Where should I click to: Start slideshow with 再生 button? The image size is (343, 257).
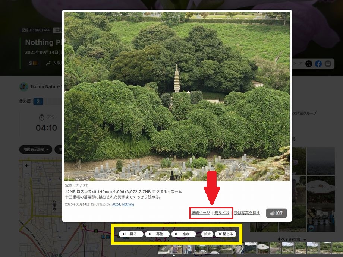[157, 234]
